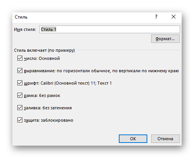194x158 pixels.
Task: Click the 'по вертикали по нижнему краю' text
Action: tap(145, 71)
